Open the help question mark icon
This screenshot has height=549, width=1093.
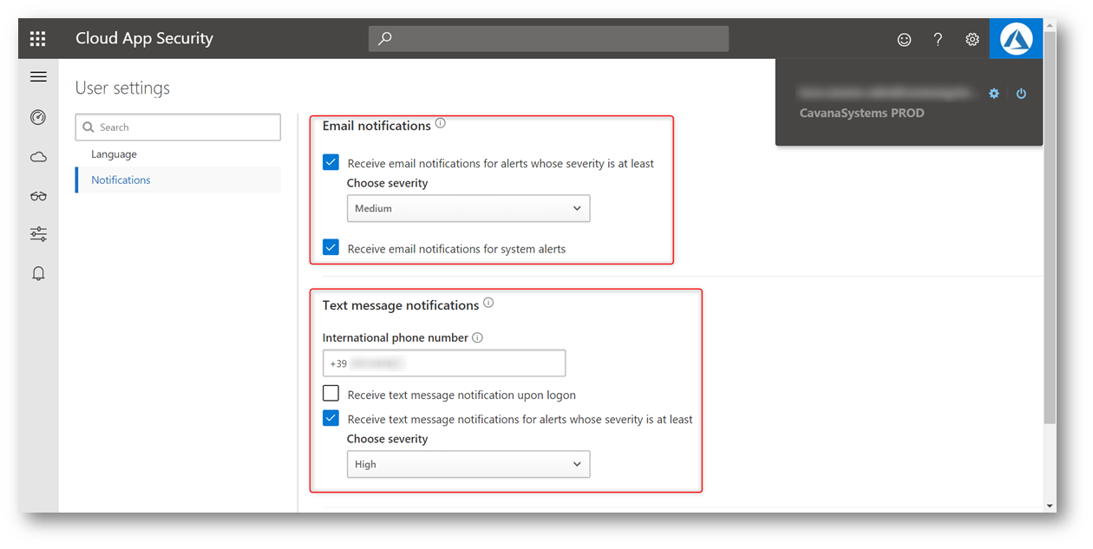(x=938, y=39)
